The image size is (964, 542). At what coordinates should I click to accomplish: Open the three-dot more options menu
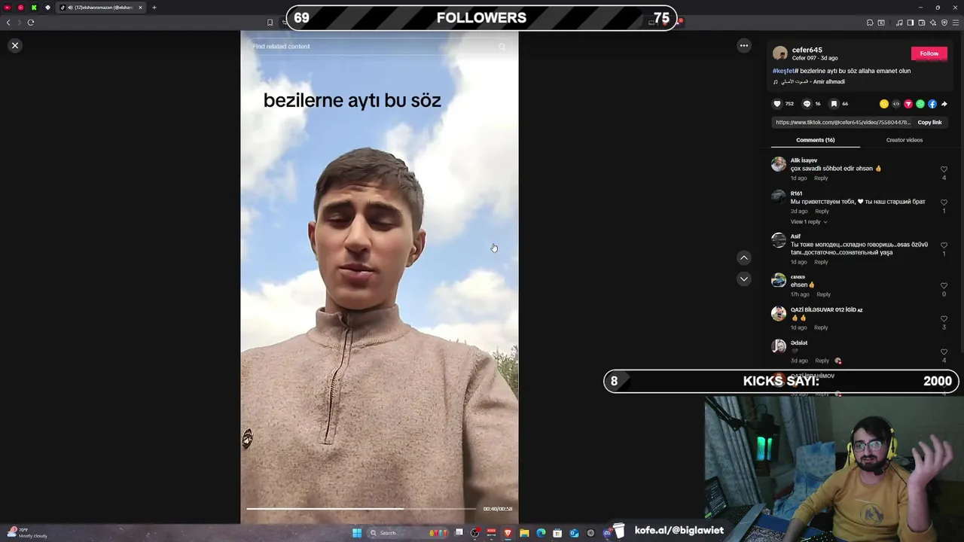pos(744,46)
